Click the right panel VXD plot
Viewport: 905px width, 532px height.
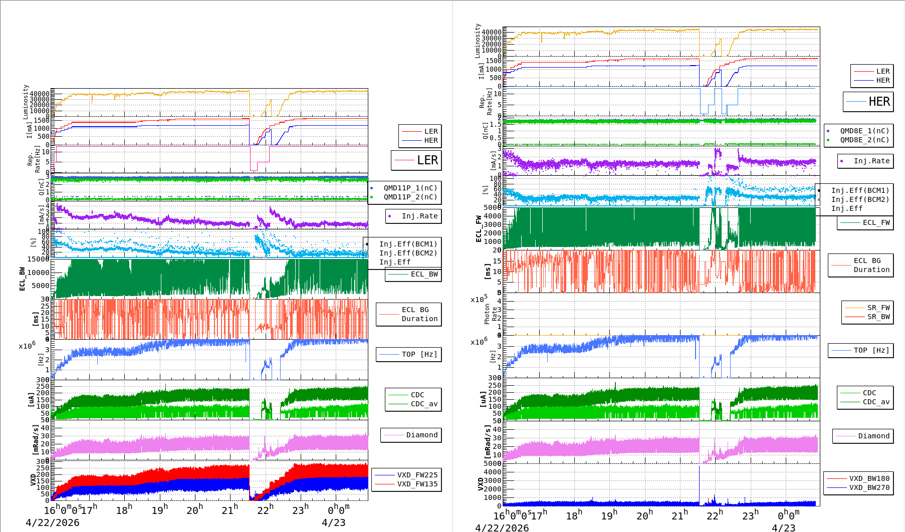coord(661,485)
